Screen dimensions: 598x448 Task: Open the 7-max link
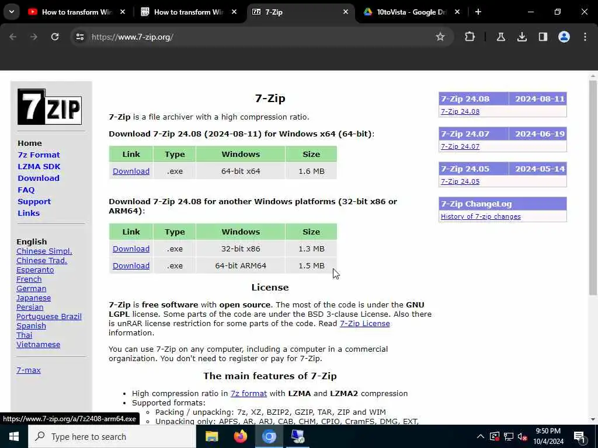click(29, 370)
